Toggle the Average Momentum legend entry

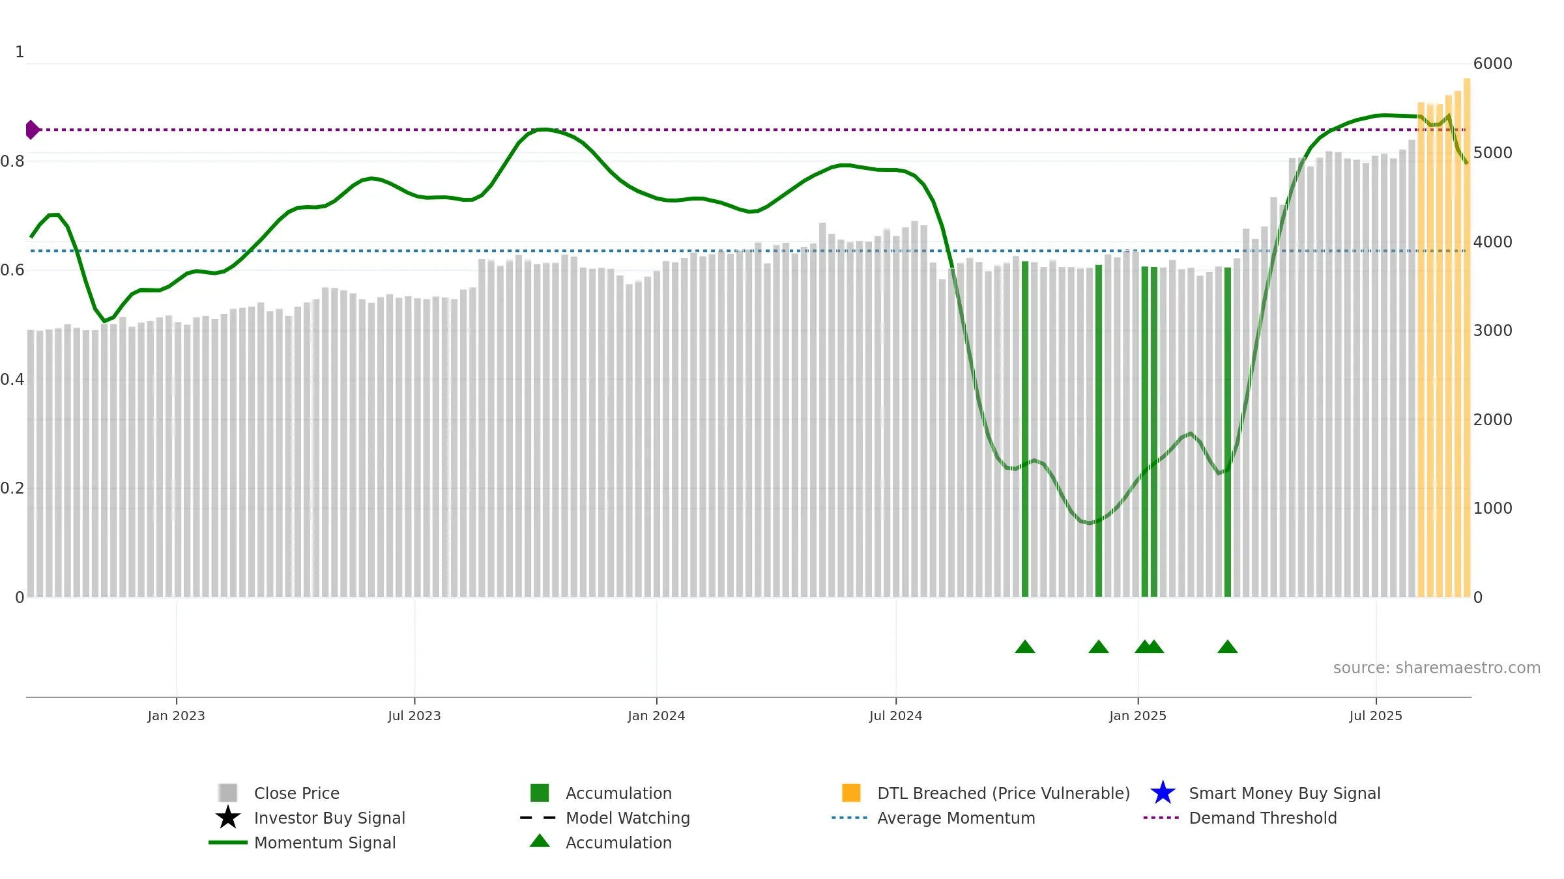(x=955, y=818)
